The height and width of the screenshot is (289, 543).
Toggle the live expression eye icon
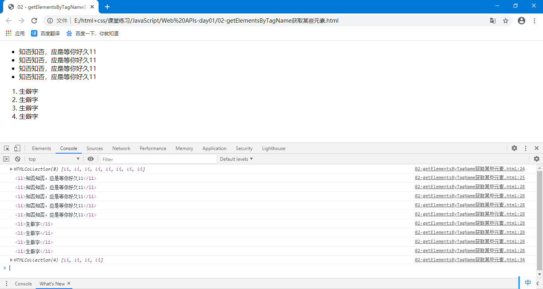pos(91,159)
